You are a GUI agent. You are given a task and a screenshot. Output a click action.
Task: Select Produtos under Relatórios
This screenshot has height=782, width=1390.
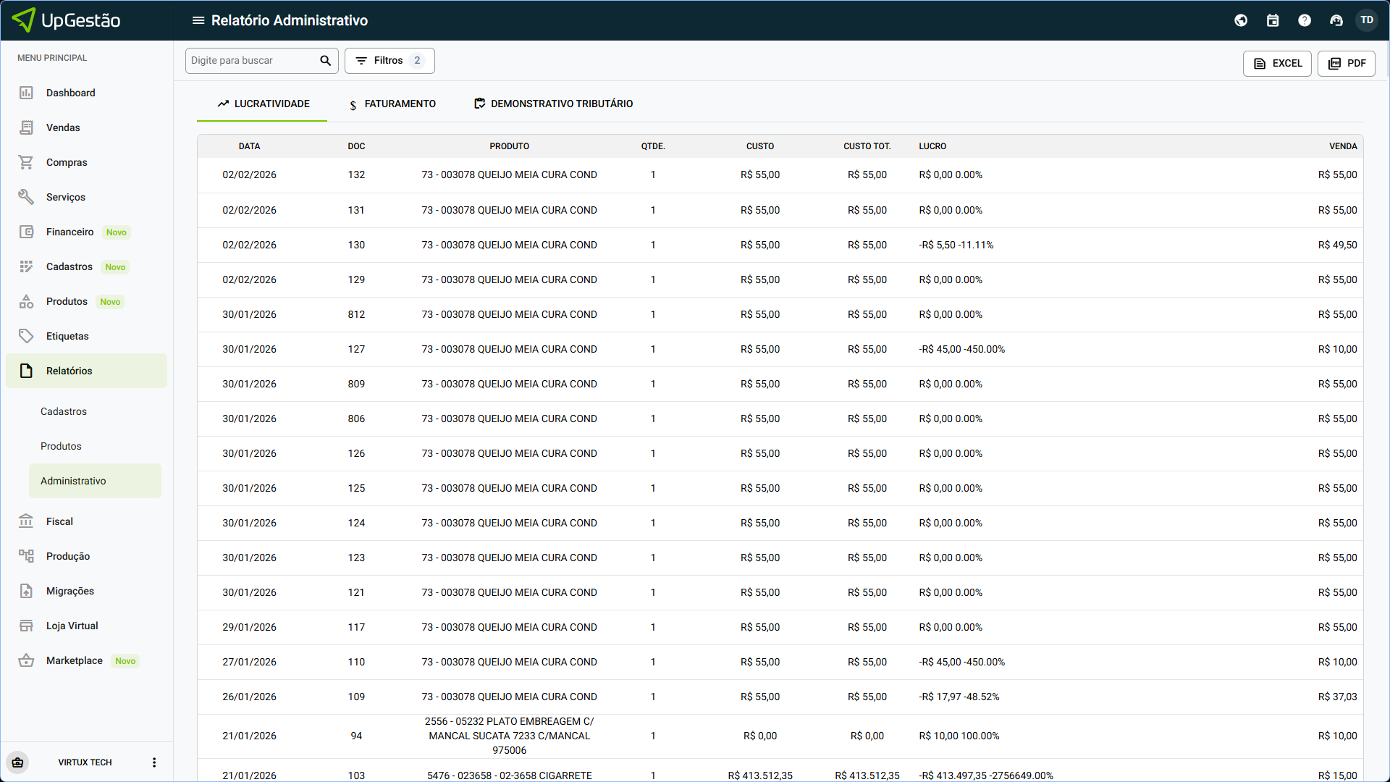61,446
